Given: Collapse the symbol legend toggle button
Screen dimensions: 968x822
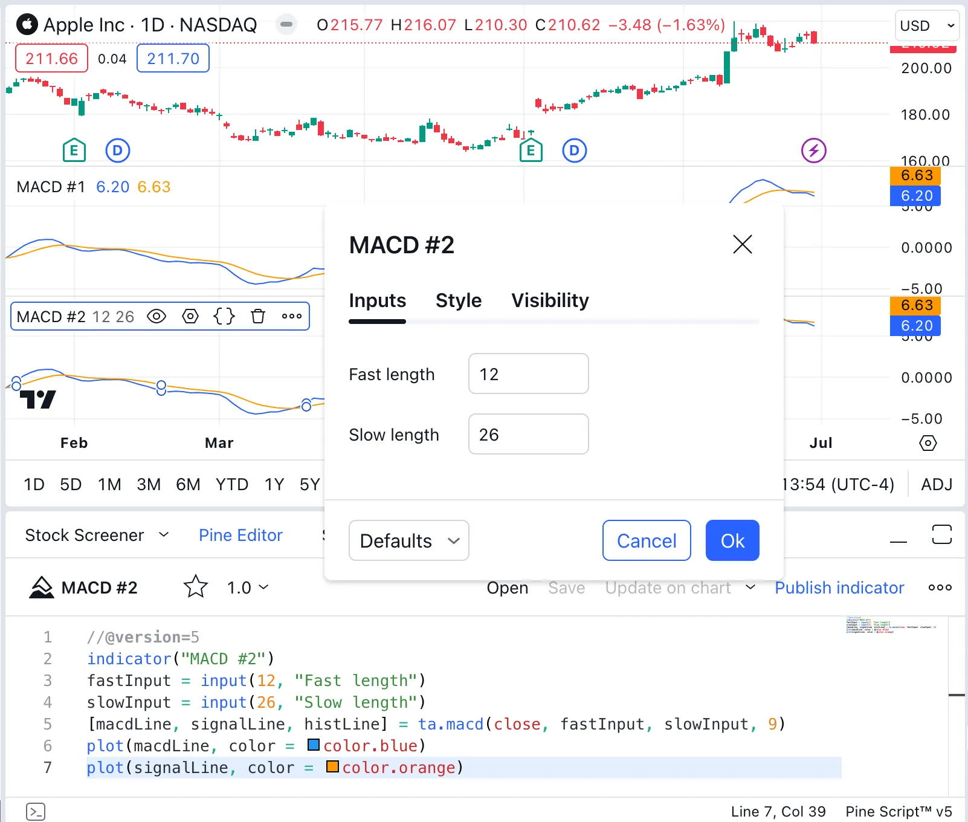Looking at the screenshot, I should (x=286, y=25).
